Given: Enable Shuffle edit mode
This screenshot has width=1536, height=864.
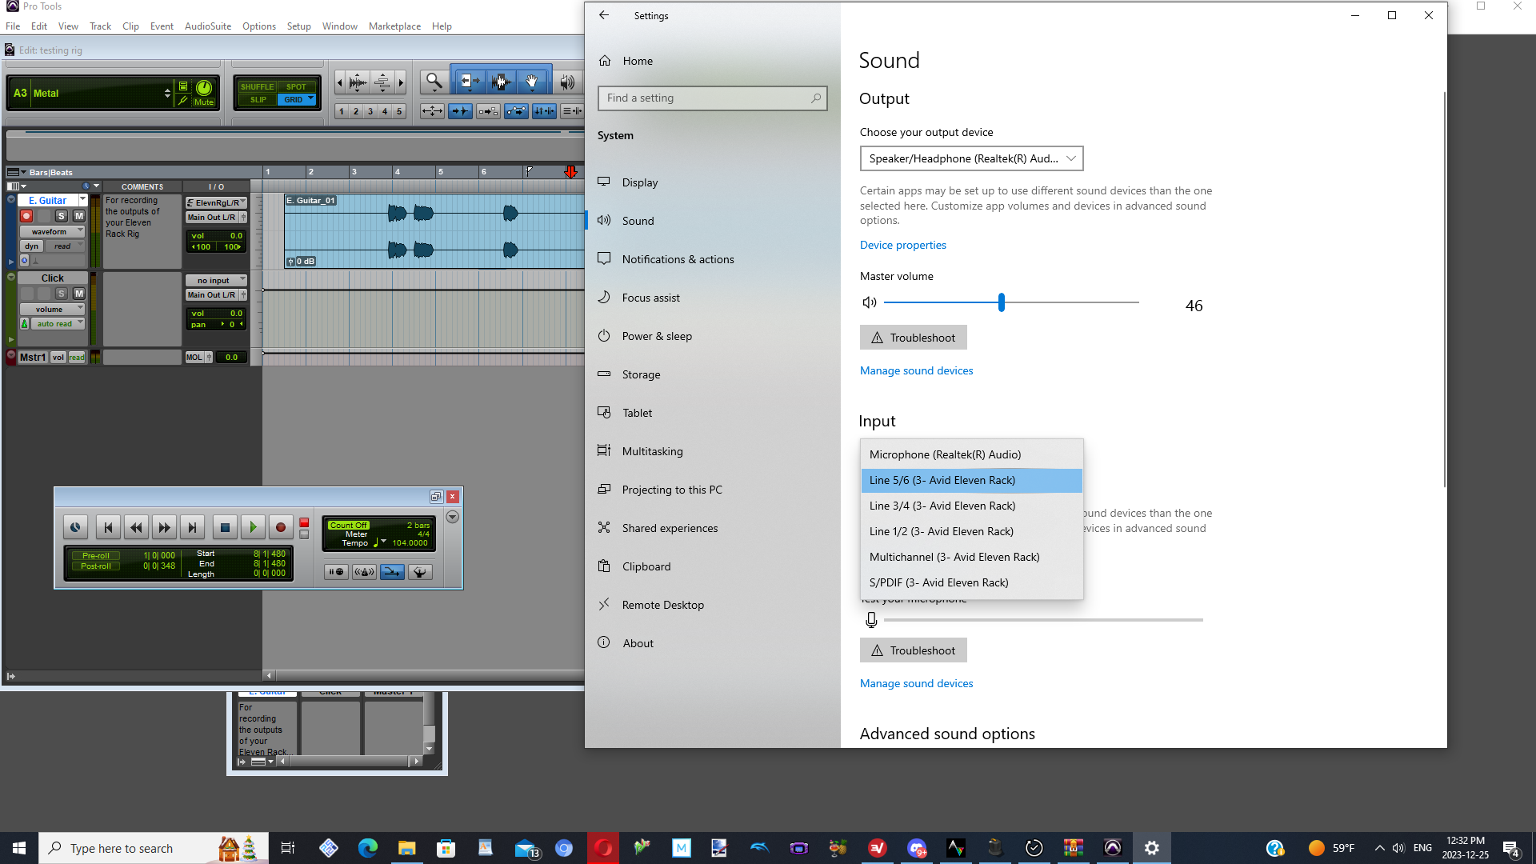Looking at the screenshot, I should click(x=257, y=86).
